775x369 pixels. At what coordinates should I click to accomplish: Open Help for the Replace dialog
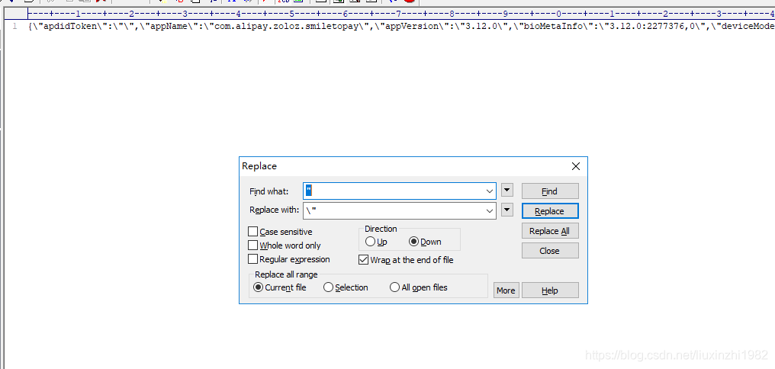click(550, 290)
